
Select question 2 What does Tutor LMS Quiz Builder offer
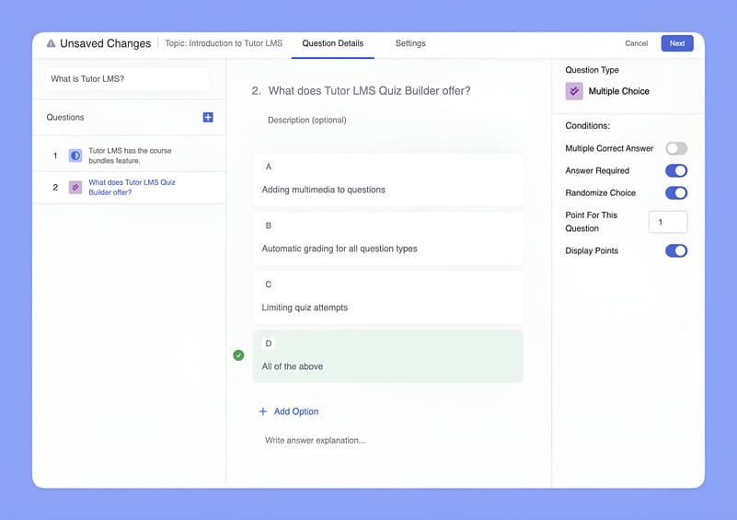click(129, 187)
